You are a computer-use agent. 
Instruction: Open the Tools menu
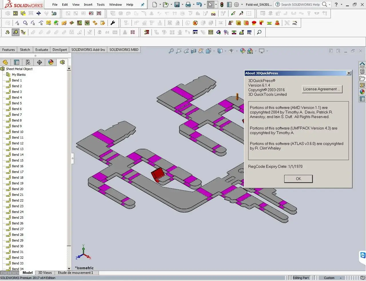[101, 5]
